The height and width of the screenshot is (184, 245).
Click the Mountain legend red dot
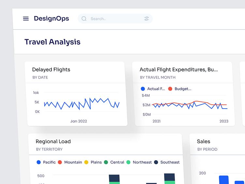point(60,162)
